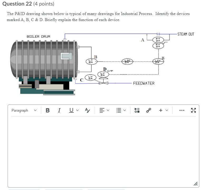The width and height of the screenshot is (218, 190).
Task: Open the list options chevron
Action: tap(125, 110)
